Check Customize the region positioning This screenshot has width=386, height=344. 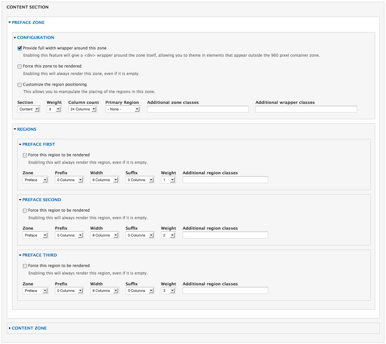[20, 85]
